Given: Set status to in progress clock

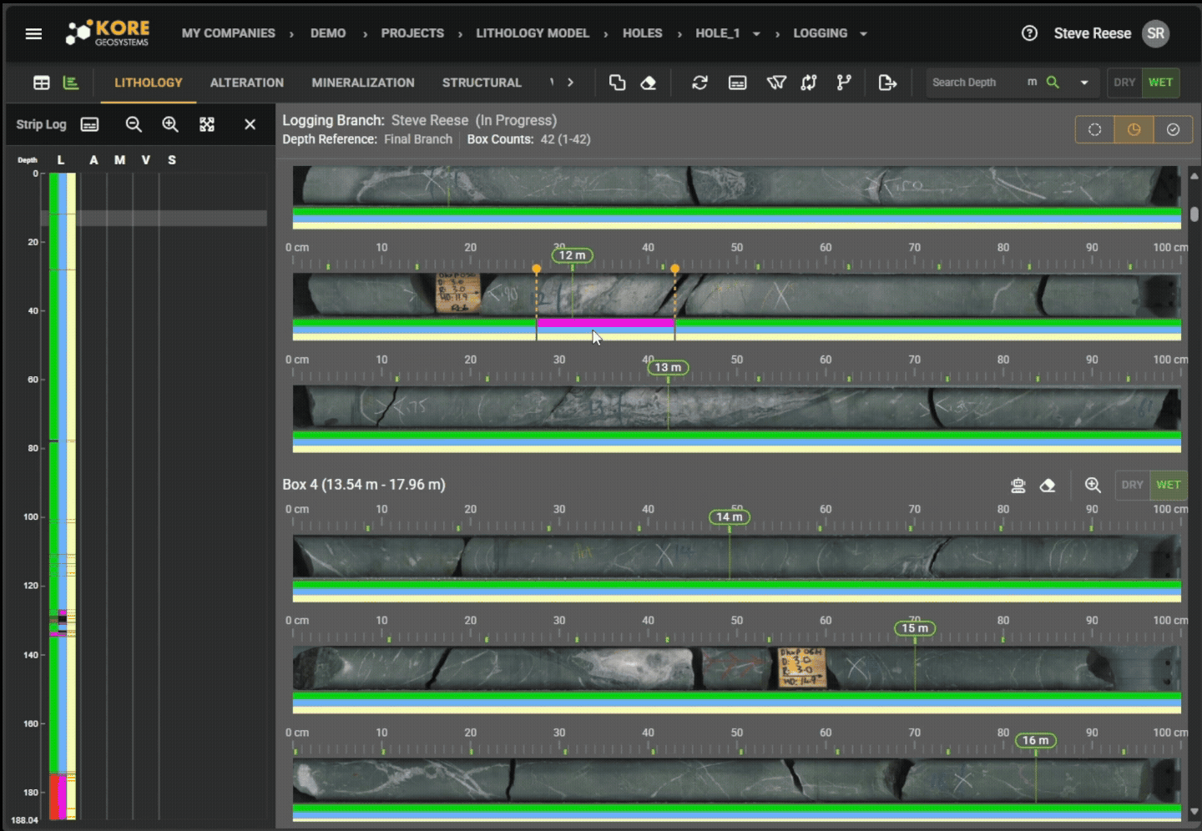Looking at the screenshot, I should (1134, 129).
